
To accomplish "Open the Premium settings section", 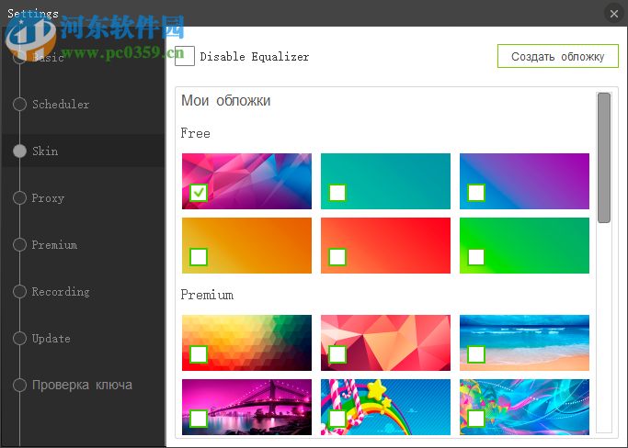I will tap(54, 245).
